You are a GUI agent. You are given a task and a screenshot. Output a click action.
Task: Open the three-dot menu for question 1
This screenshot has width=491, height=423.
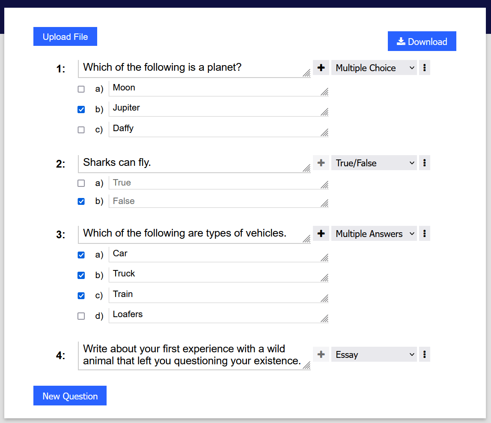tap(425, 68)
